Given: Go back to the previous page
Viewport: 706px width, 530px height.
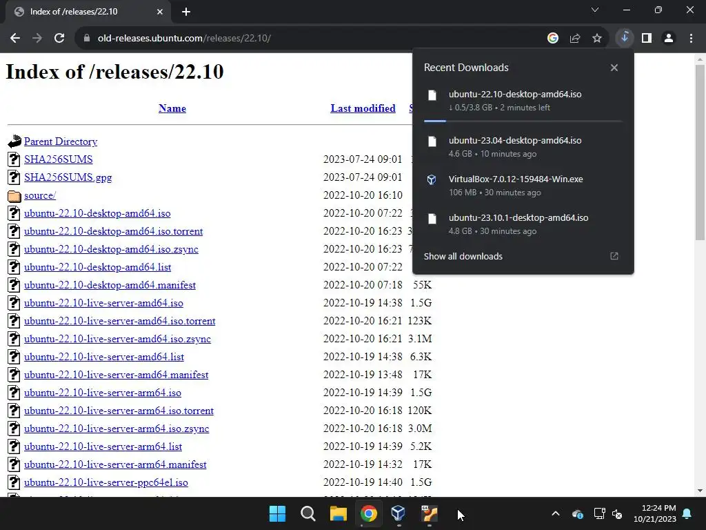Looking at the screenshot, I should point(15,39).
